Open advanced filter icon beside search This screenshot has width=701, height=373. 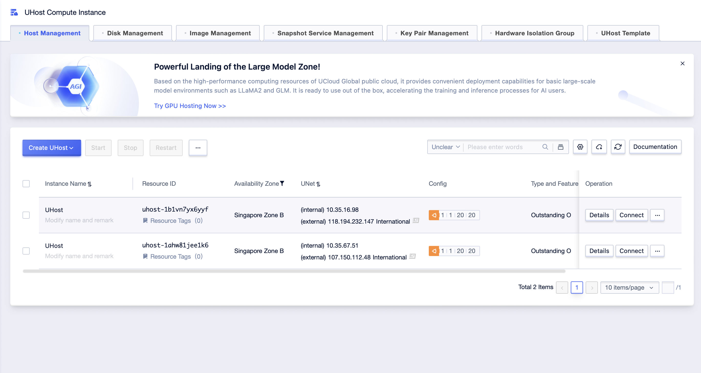click(x=561, y=147)
